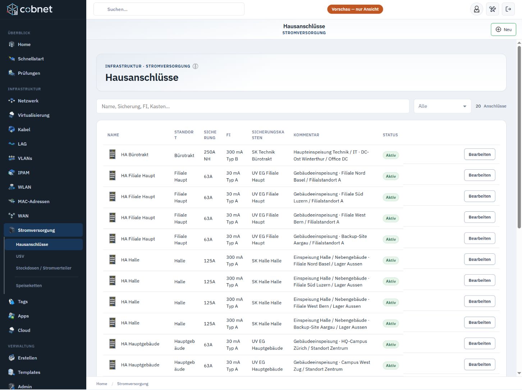Click the Suchen global search field
The image size is (522, 390).
click(169, 9)
